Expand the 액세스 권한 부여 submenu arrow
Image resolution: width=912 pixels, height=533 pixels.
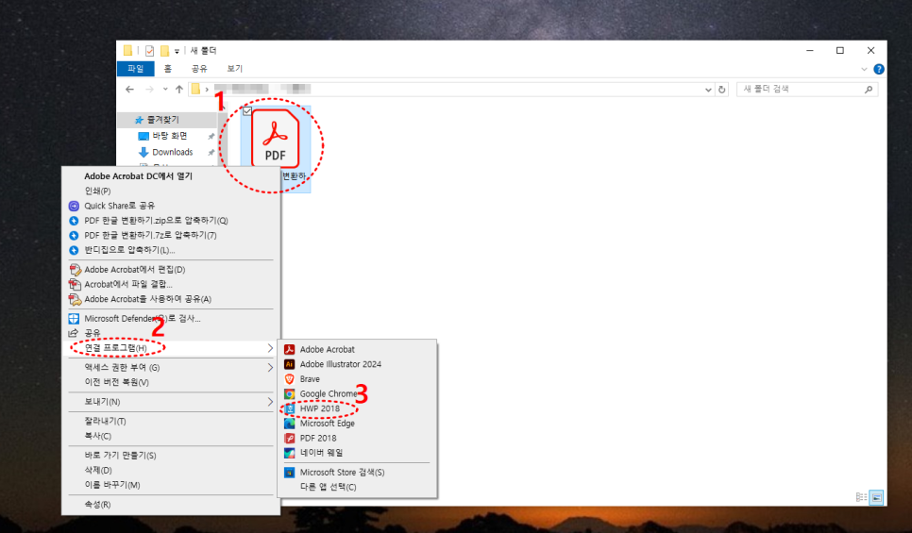[x=270, y=367]
